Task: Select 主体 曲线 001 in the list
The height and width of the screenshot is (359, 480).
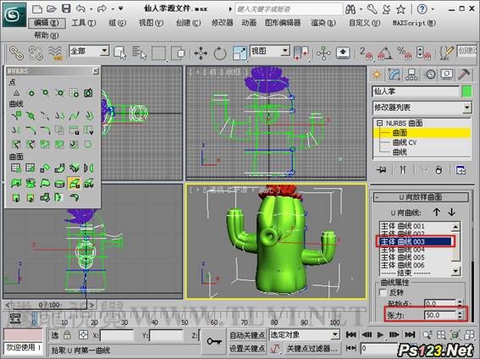Action: click(402, 226)
